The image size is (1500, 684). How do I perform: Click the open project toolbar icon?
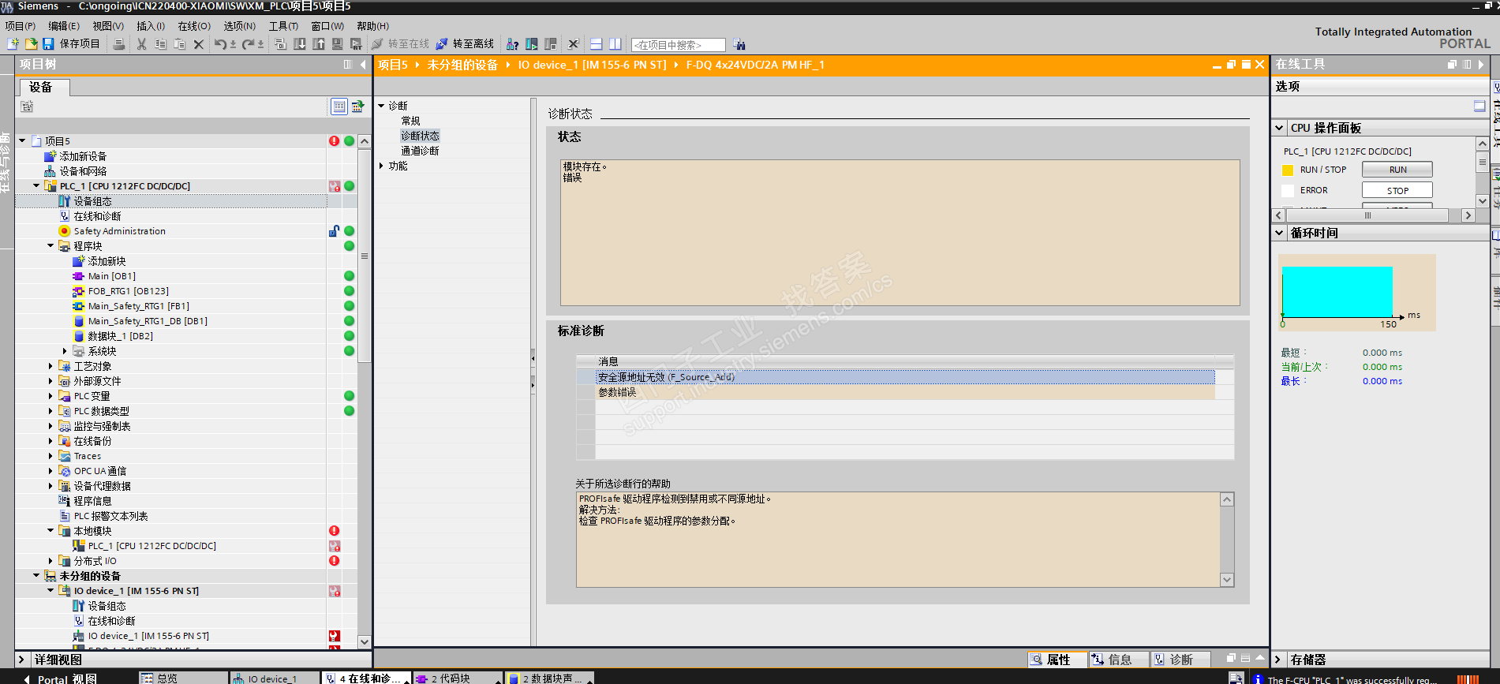point(31,44)
